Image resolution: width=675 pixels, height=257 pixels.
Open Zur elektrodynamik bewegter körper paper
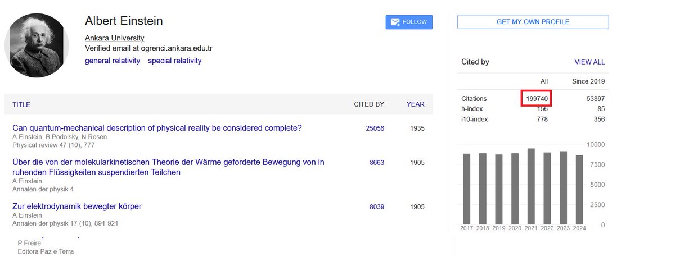coord(77,206)
